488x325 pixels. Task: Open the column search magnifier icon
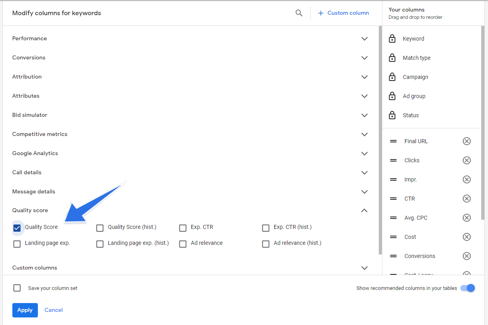[299, 13]
